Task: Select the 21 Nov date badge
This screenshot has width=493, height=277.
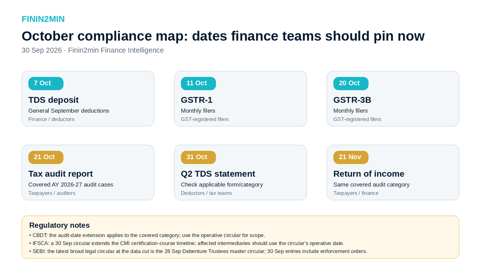Action: click(351, 157)
